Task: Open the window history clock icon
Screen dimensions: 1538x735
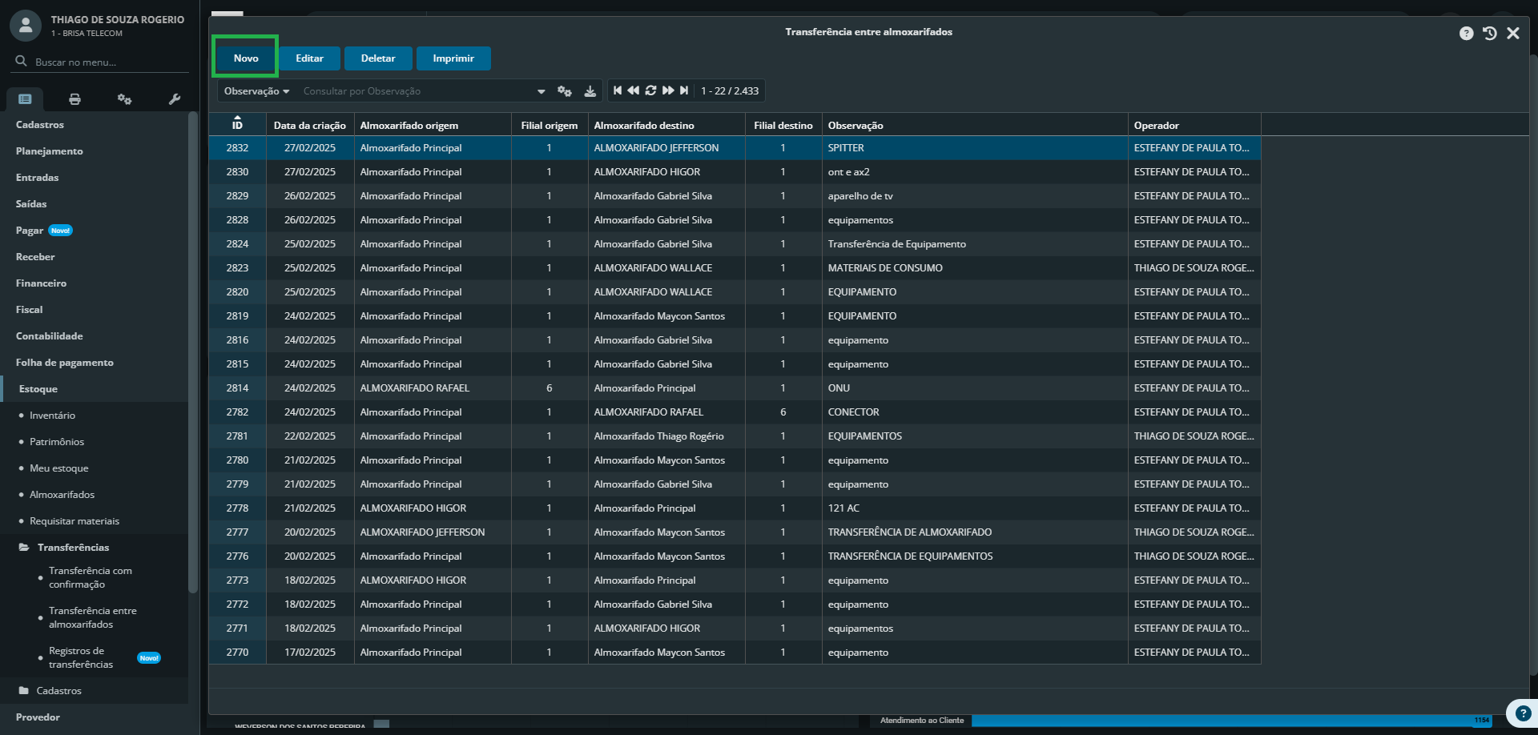Action: click(1489, 33)
